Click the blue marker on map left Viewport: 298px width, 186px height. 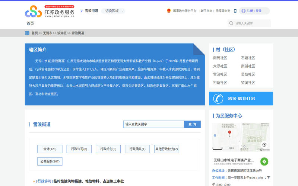coord(215,135)
